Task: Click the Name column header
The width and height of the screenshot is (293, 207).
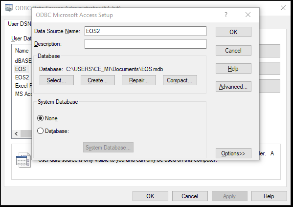Action: click(x=22, y=51)
